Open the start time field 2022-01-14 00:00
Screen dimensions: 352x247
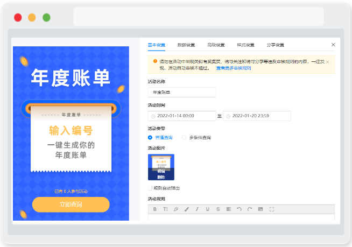pos(182,116)
